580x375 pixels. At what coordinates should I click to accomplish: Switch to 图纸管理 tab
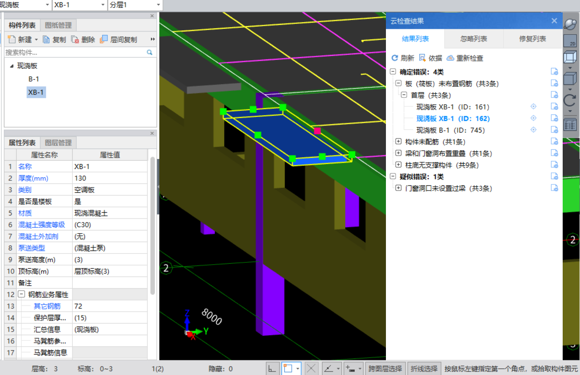[58, 25]
